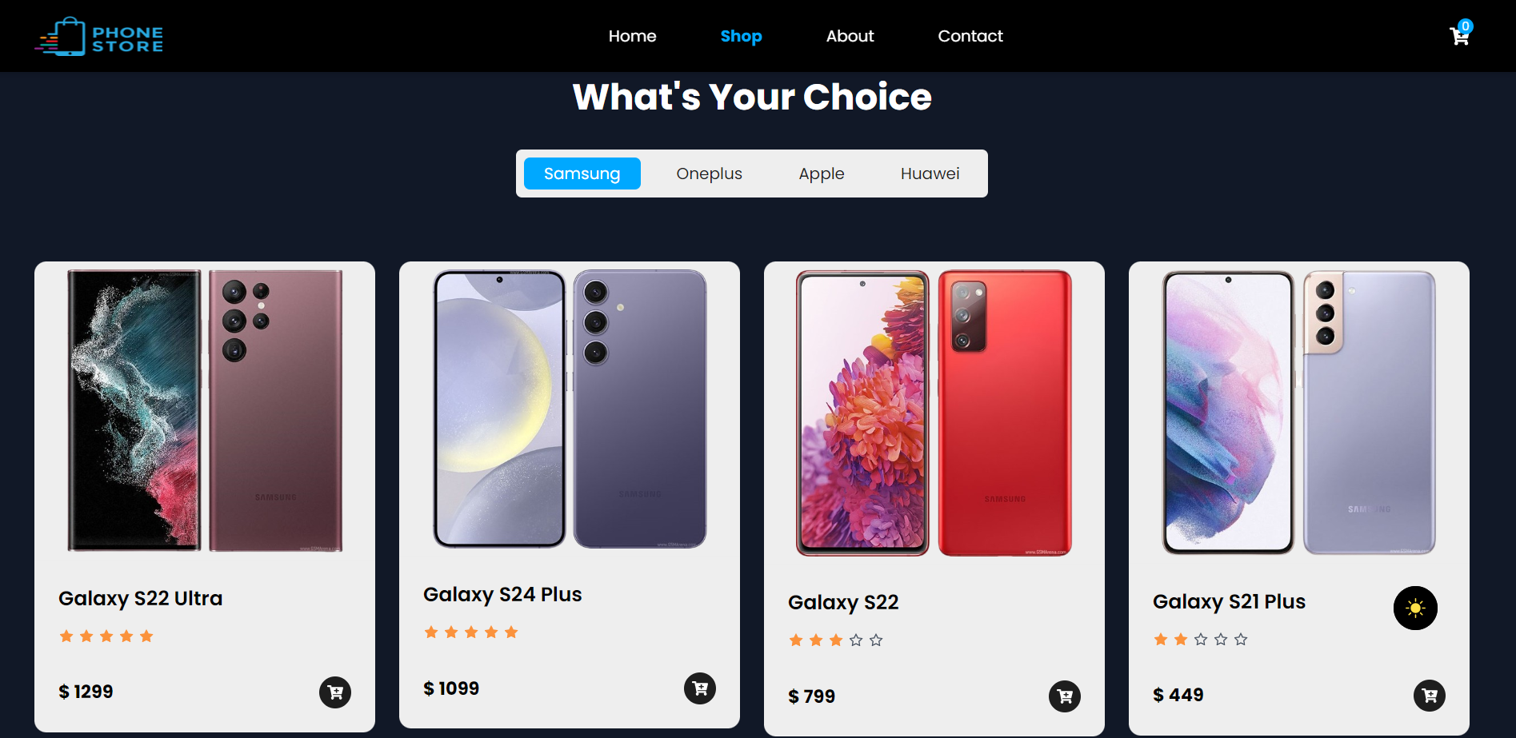
Task: Select the Samsung brand tab
Action: (x=582, y=174)
